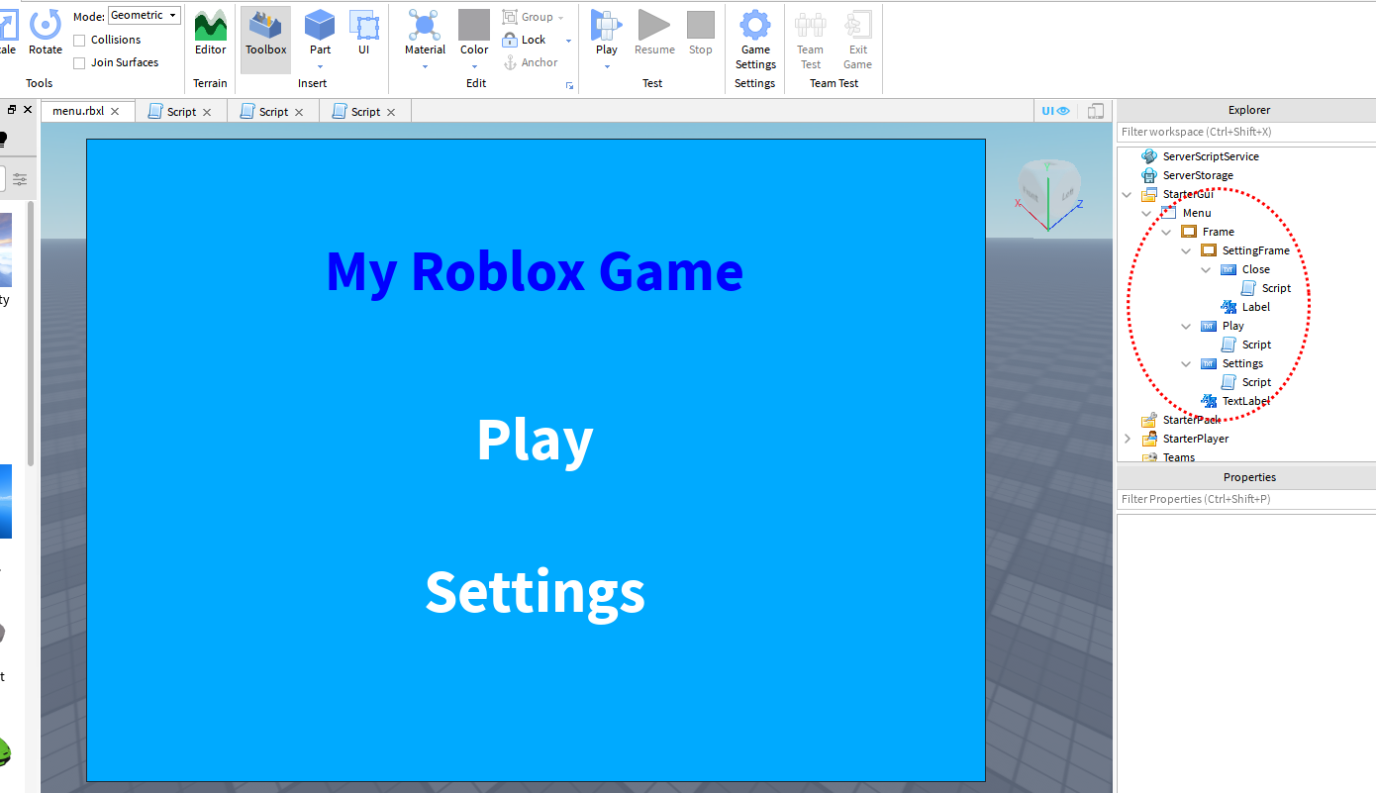Collapse the Play node in Explorer
The height and width of the screenshot is (793, 1376).
pyautogui.click(x=1186, y=326)
